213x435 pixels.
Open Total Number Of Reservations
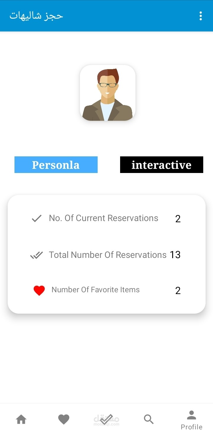pos(108,255)
